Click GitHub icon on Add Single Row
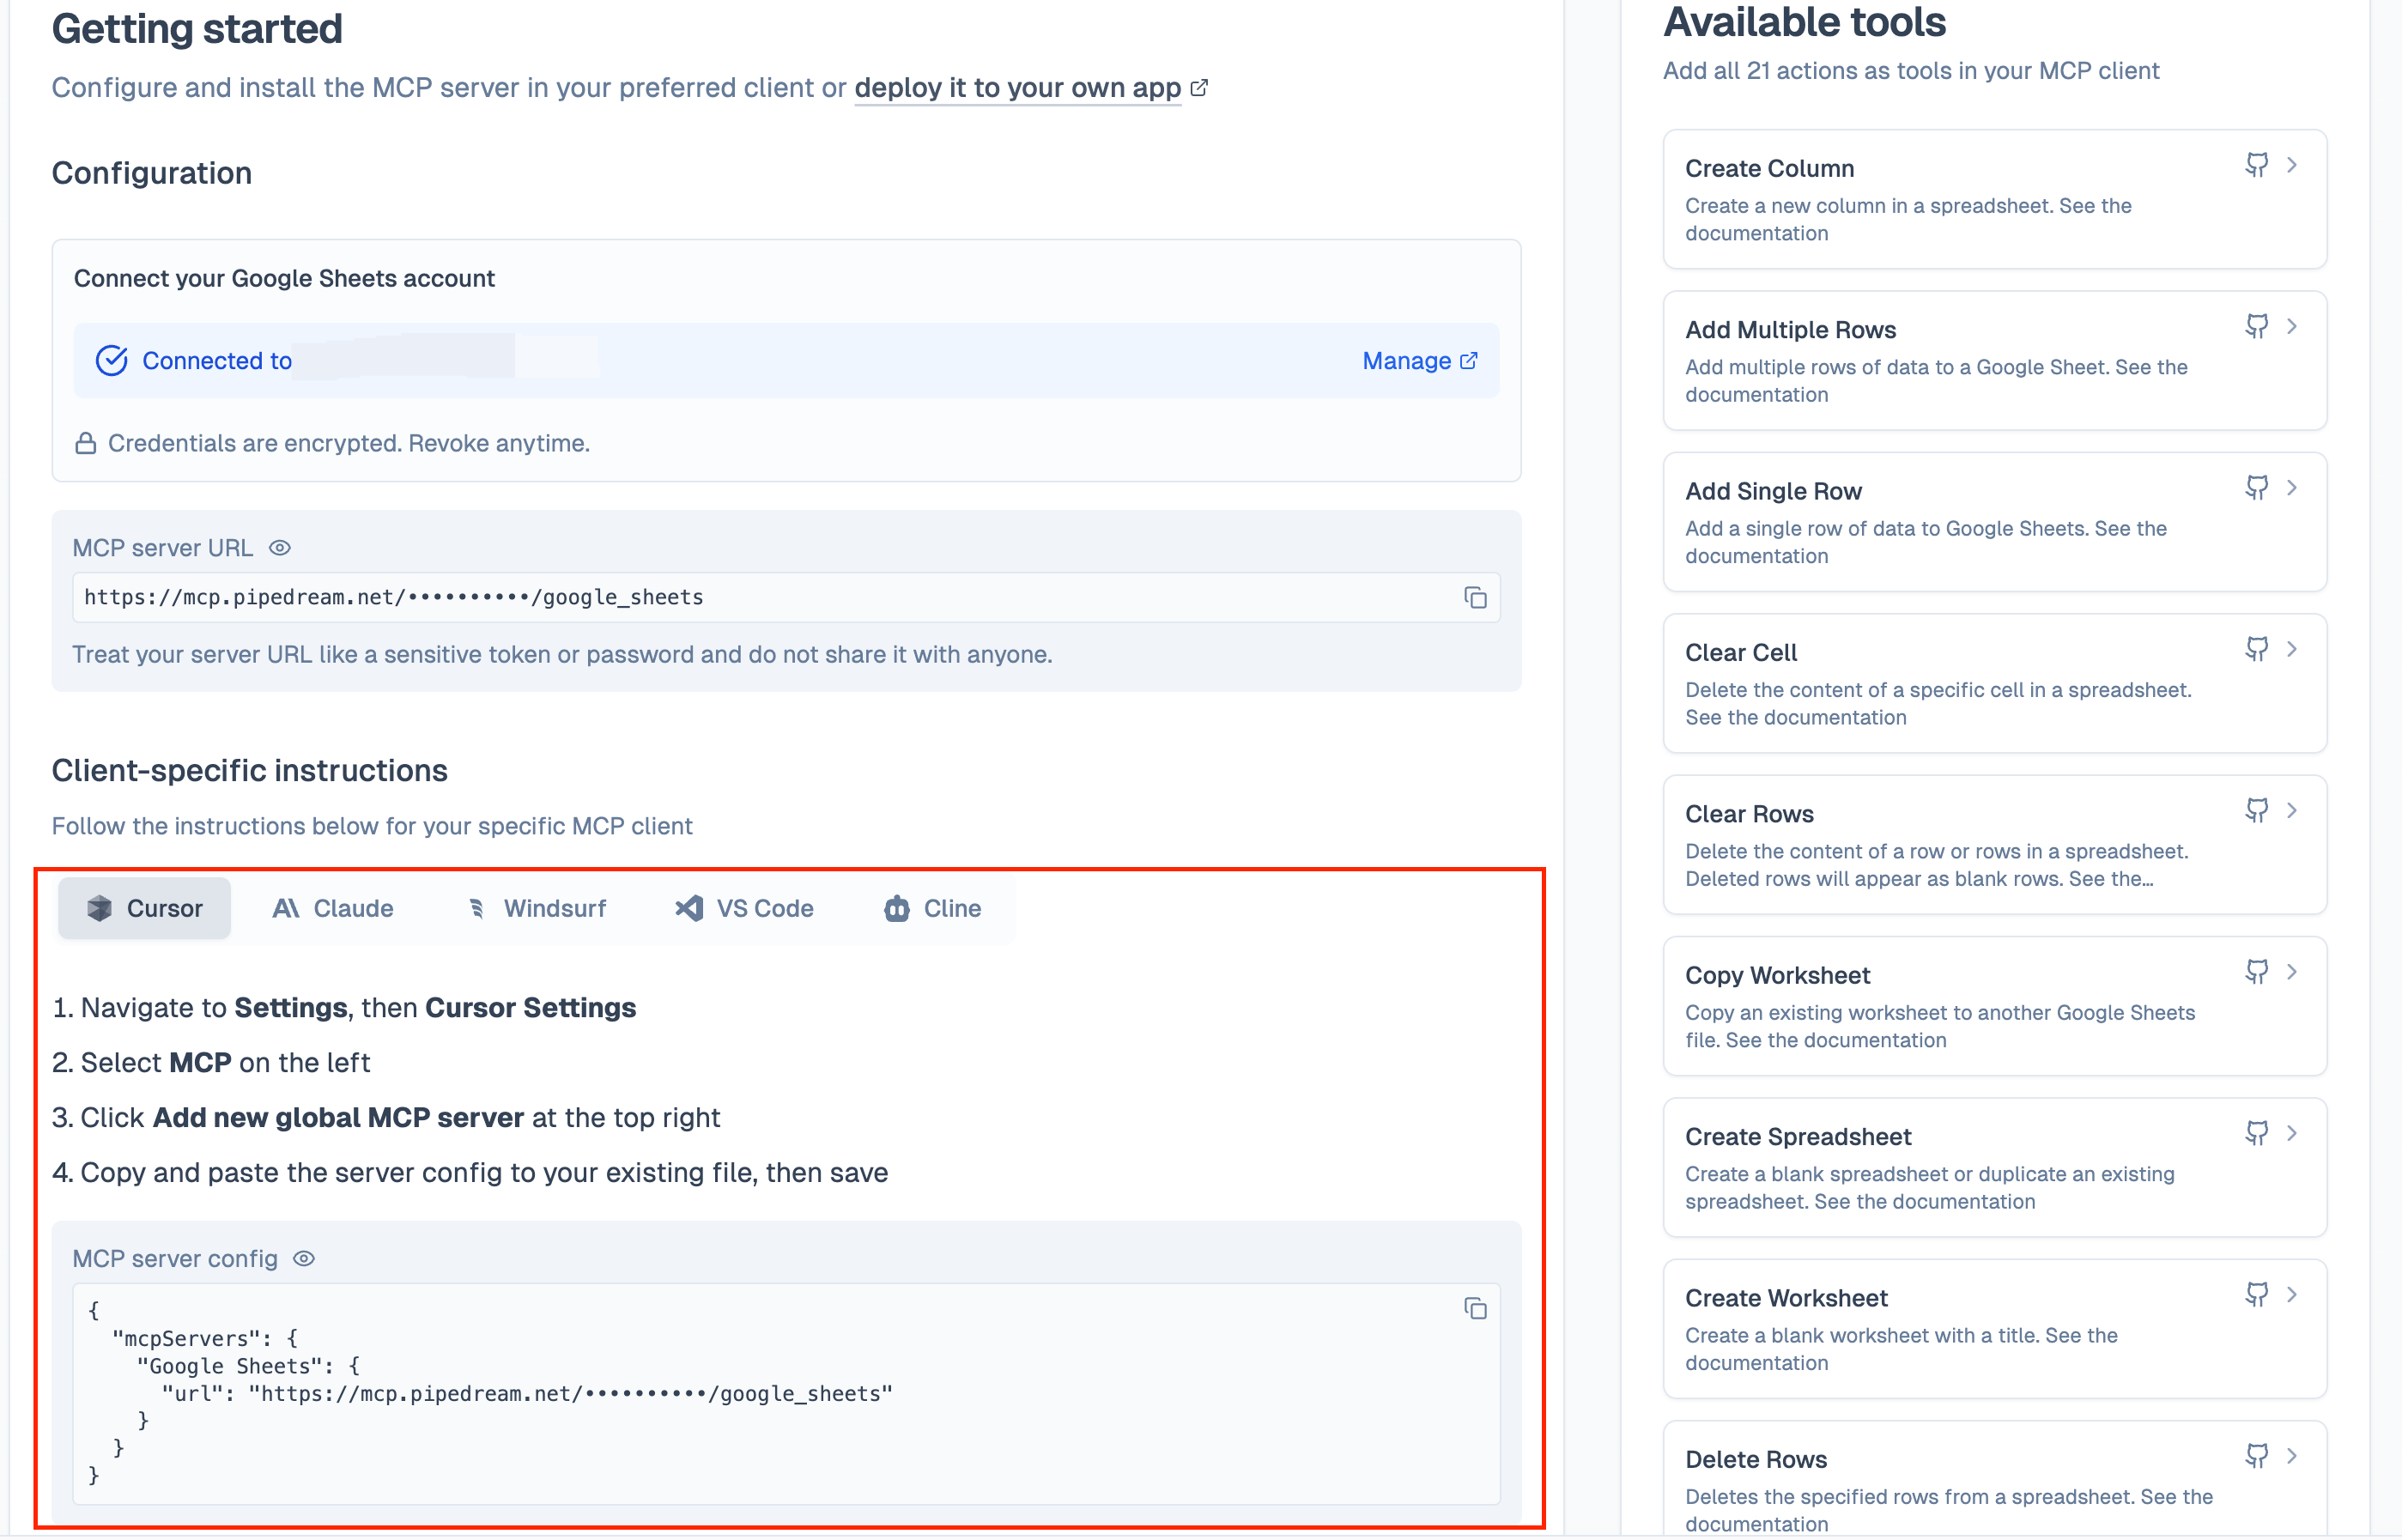The image size is (2402, 1540). click(2256, 488)
